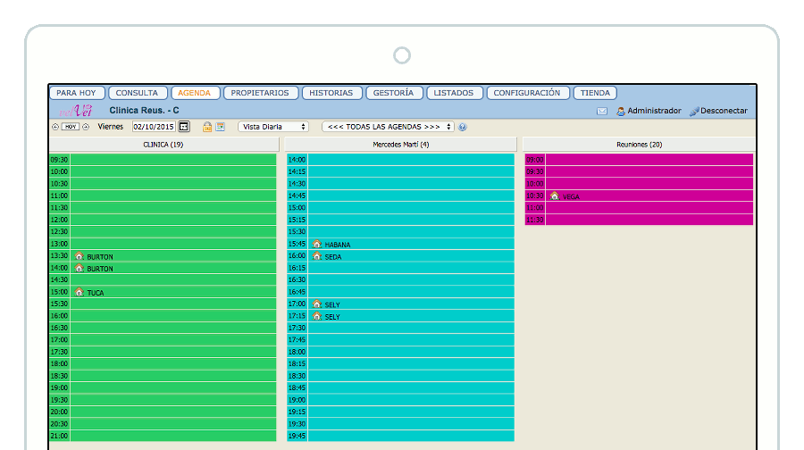Click the house icon beside TUCA
Image resolution: width=804 pixels, height=450 pixels.
(79, 292)
